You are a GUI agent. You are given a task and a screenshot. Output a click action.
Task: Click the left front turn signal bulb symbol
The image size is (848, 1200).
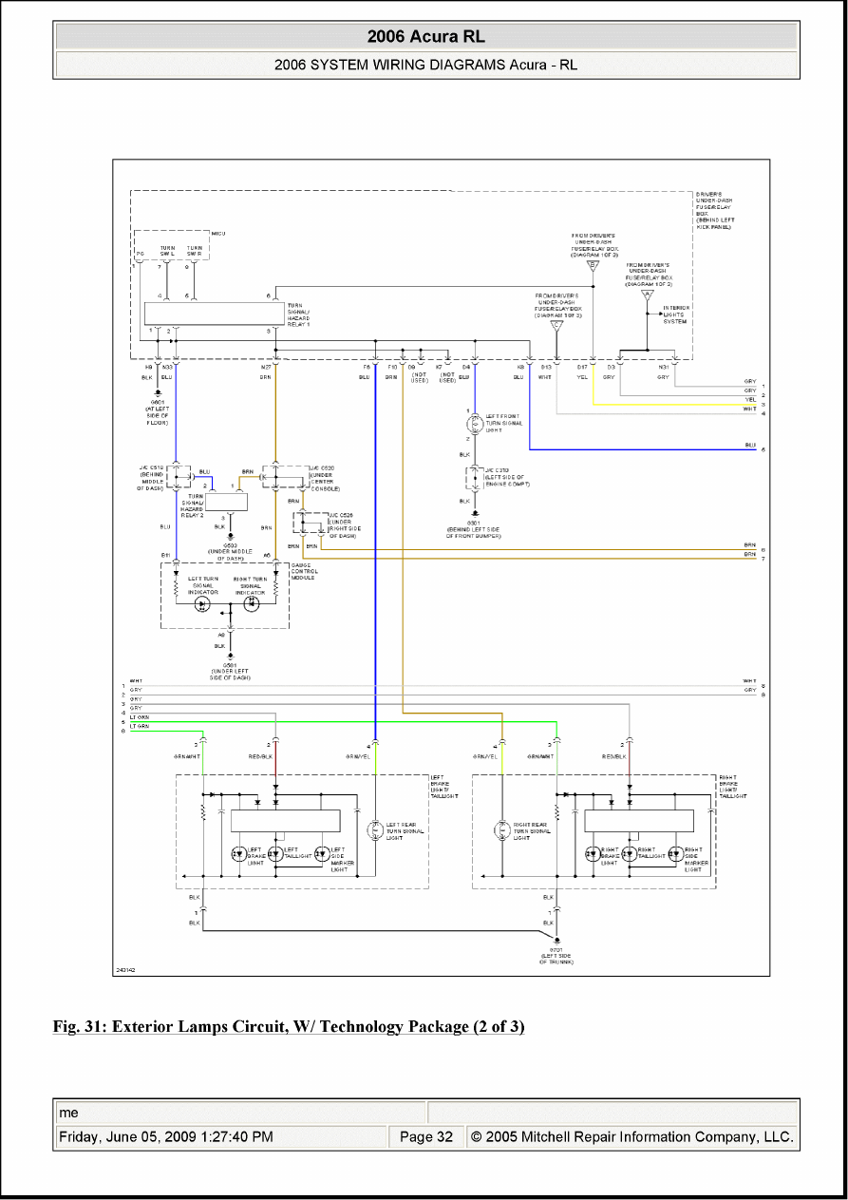pos(473,423)
